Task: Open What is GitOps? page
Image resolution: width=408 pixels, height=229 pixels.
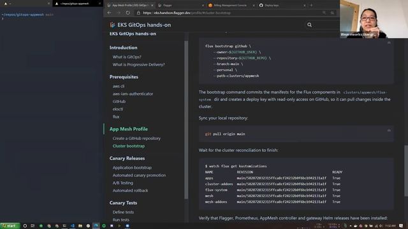Action: pyautogui.click(x=127, y=57)
